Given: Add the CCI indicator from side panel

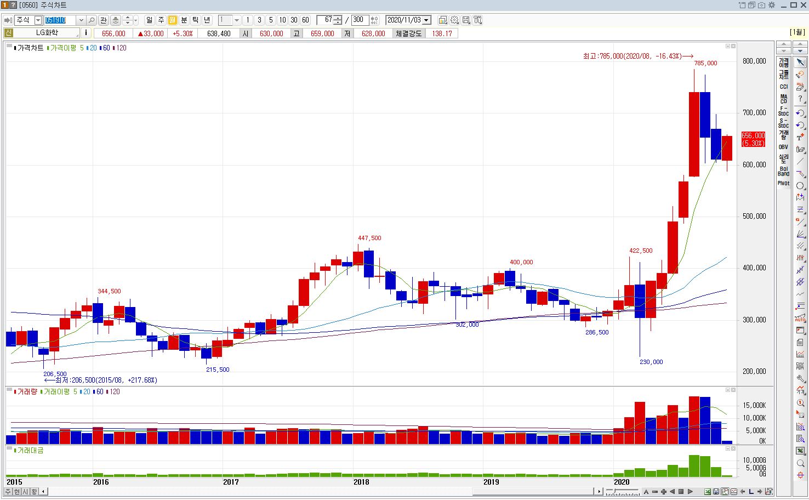Looking at the screenshot, I should [x=784, y=87].
